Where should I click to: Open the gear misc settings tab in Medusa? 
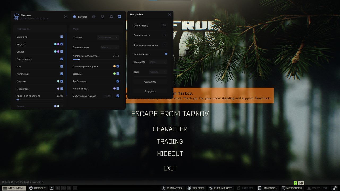tap(111, 17)
